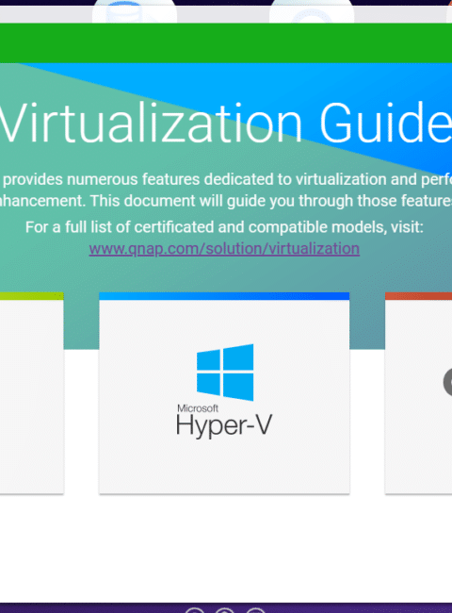Open the www.qnap.com/solution/virtualization link
The height and width of the screenshot is (613, 452).
pos(224,249)
